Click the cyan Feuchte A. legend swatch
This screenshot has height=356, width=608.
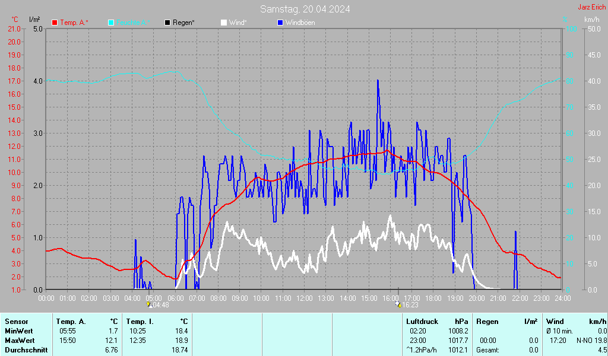pos(111,23)
